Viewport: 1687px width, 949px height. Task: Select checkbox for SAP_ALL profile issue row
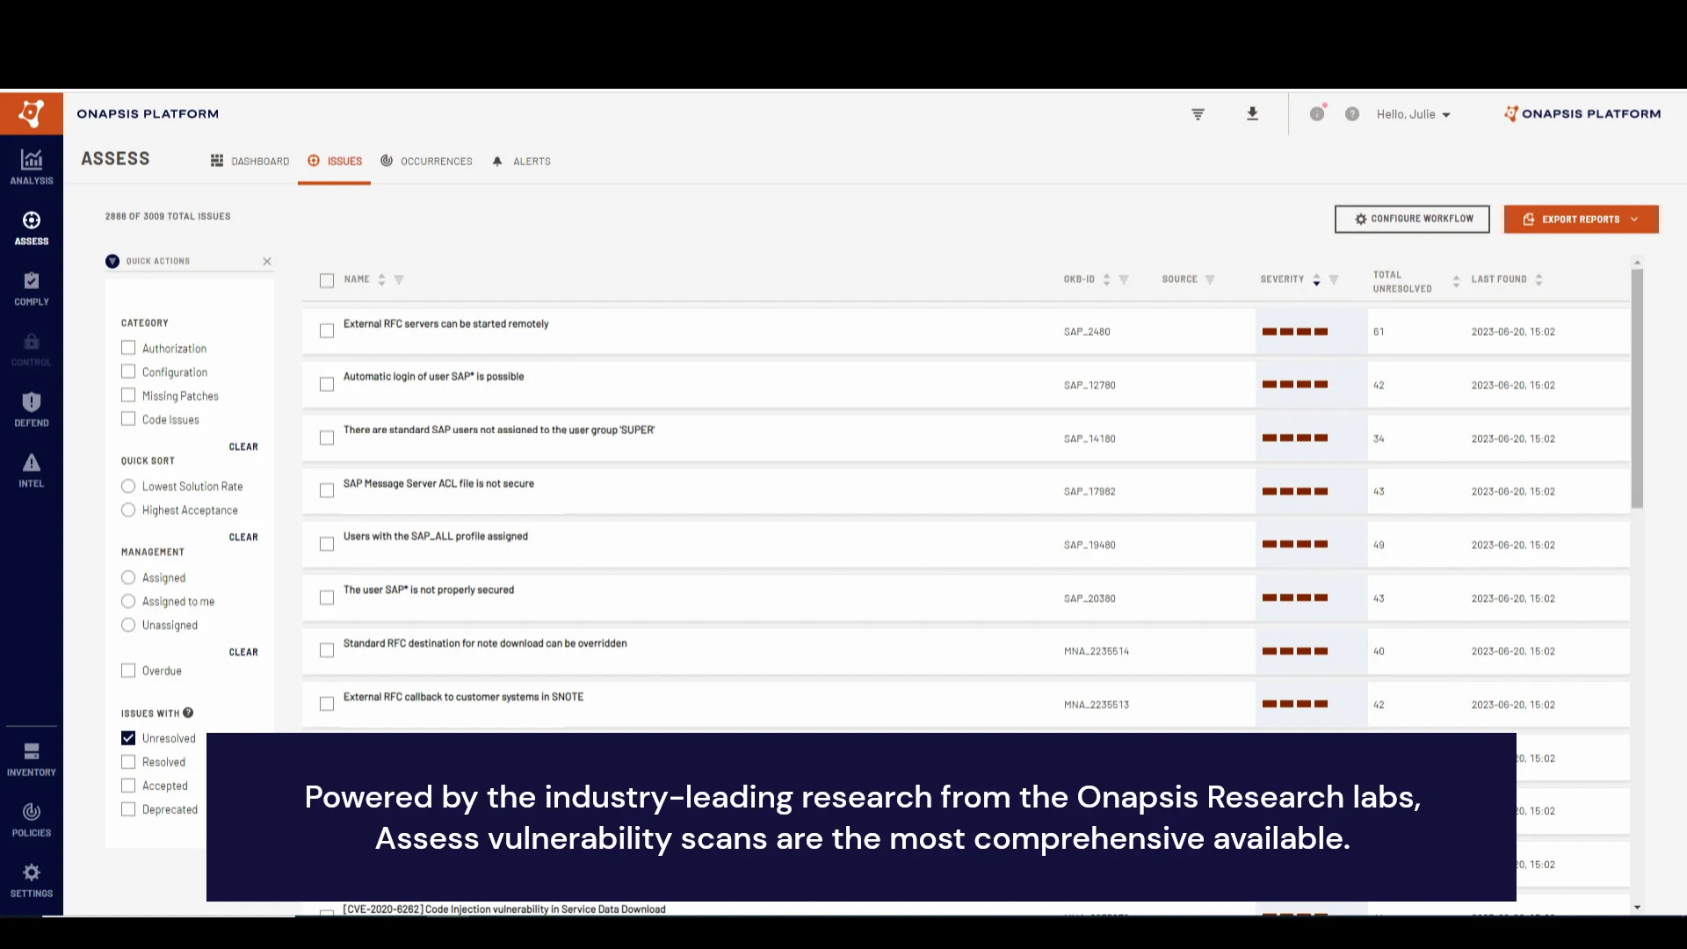[327, 544]
